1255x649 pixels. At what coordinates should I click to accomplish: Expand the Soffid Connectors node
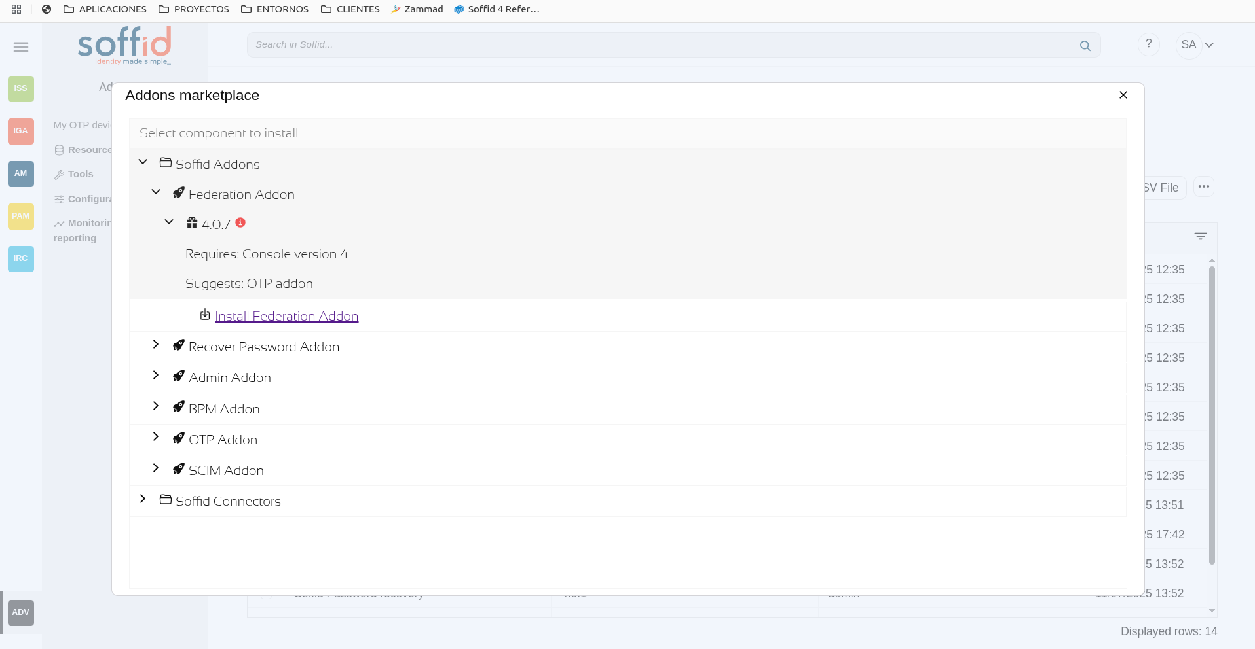[x=143, y=499]
